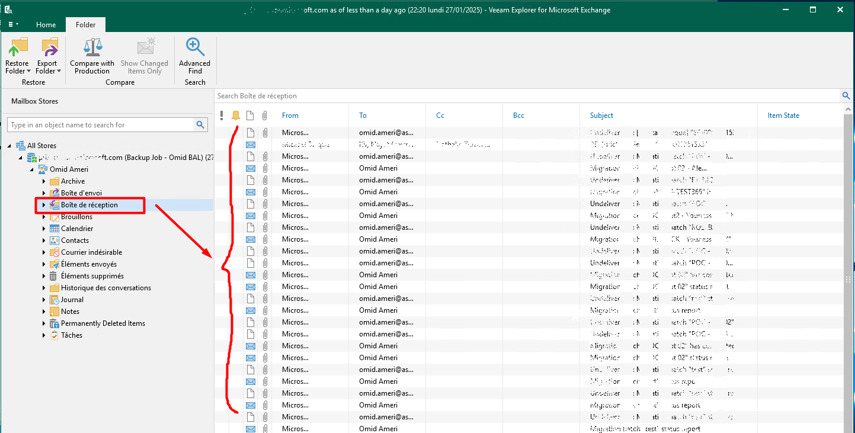Select the All Stores root node
The width and height of the screenshot is (855, 433).
tap(41, 146)
